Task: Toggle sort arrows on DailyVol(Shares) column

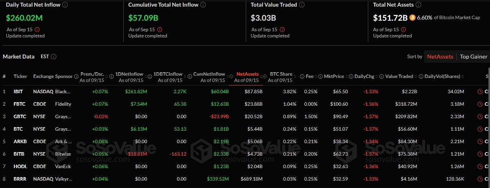Action: (x=463, y=76)
